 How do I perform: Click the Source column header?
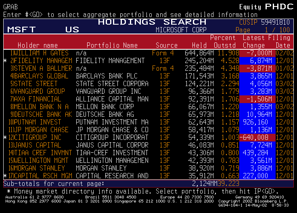coord(167,45)
